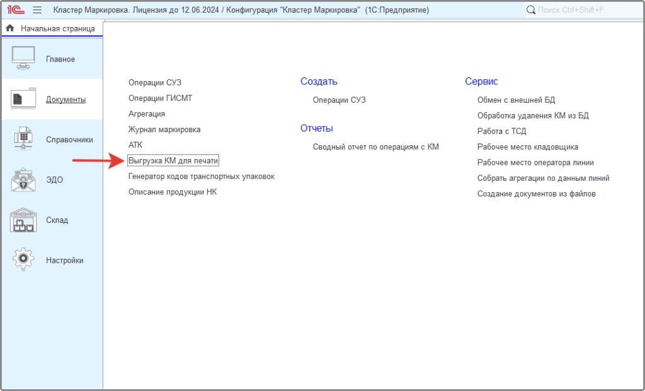Open the hamburger main menu

[x=37, y=10]
